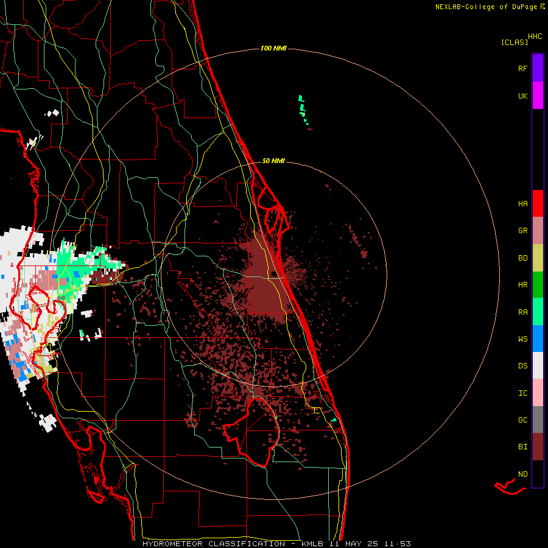Screen dimensions: 548x548
Task: Click the GC legend label
Action: tap(522, 420)
